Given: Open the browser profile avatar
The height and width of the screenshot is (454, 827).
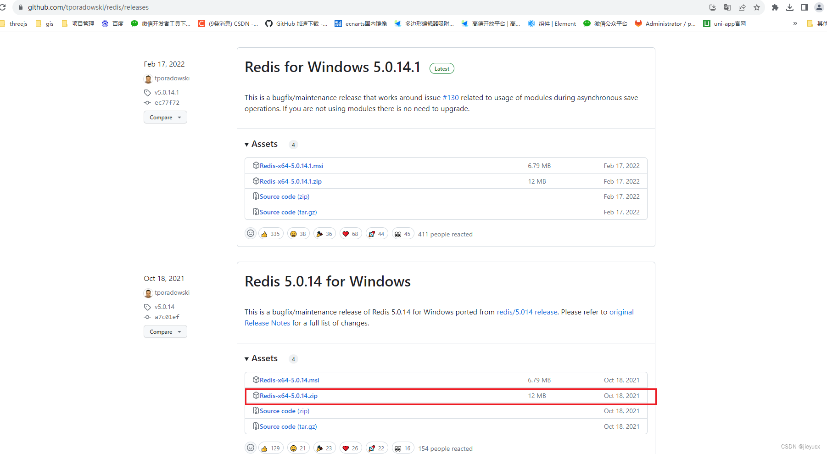Looking at the screenshot, I should click(819, 7).
